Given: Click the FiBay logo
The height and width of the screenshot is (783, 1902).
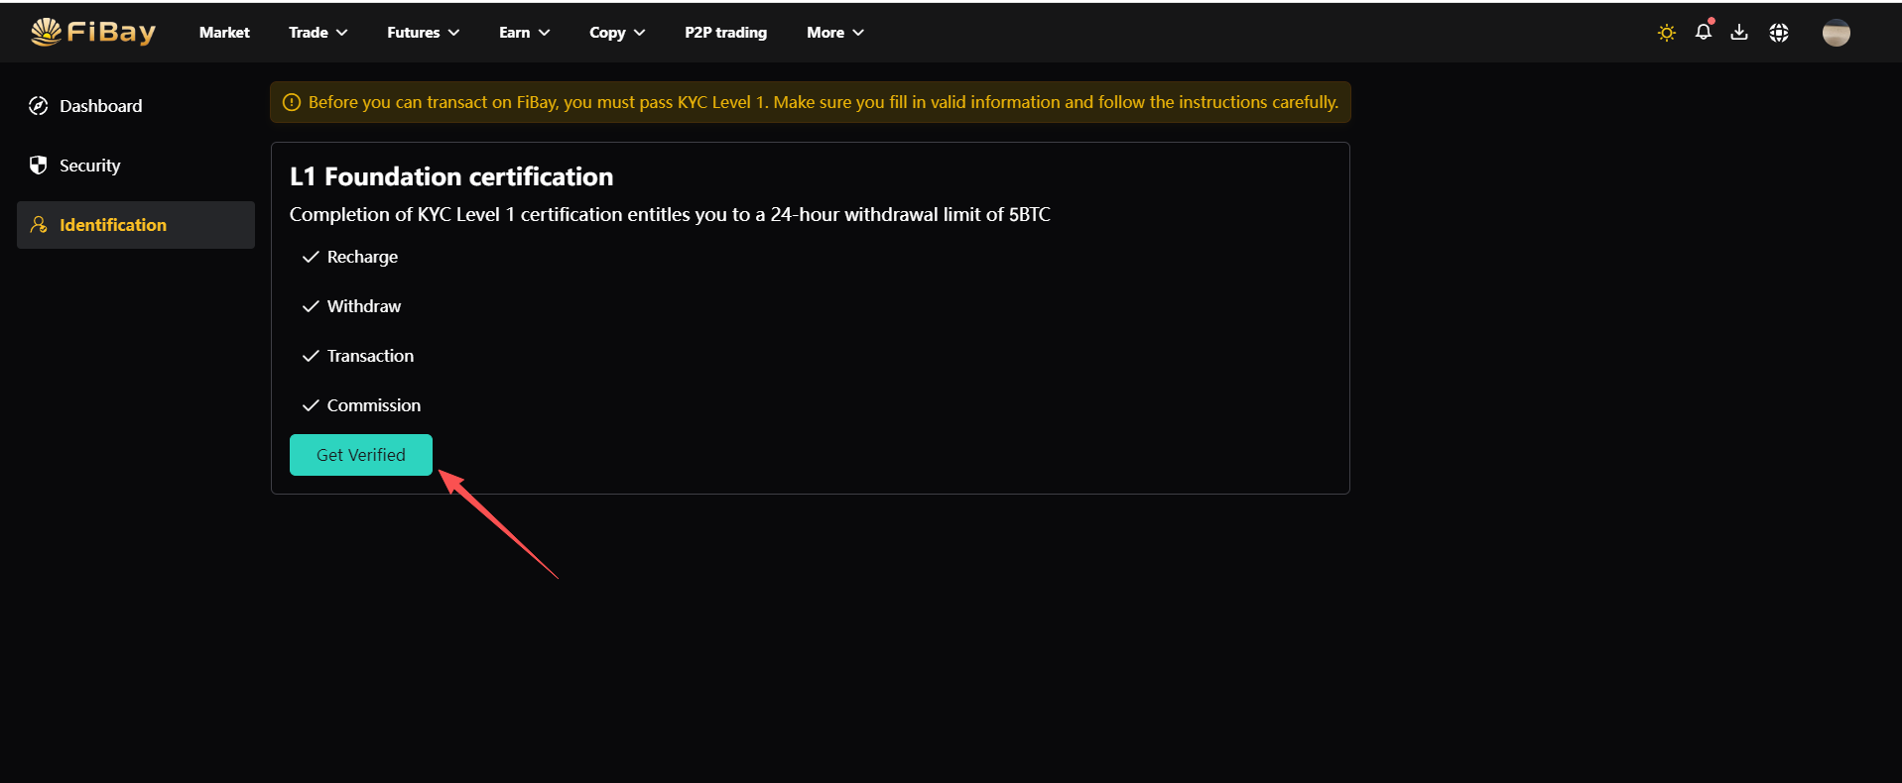Looking at the screenshot, I should point(93,33).
